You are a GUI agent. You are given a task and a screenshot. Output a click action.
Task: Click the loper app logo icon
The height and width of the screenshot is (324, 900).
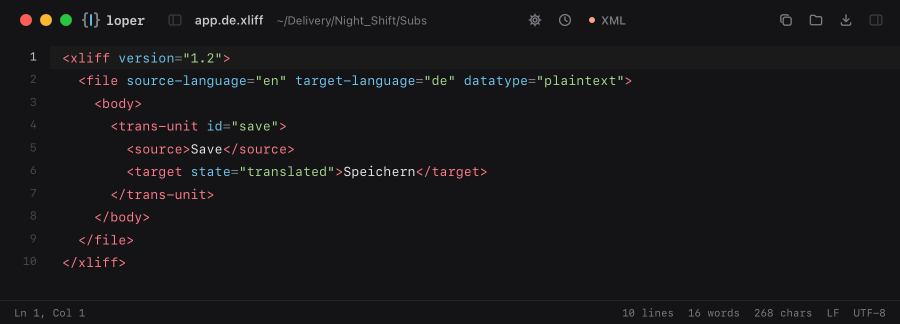pyautogui.click(x=91, y=20)
